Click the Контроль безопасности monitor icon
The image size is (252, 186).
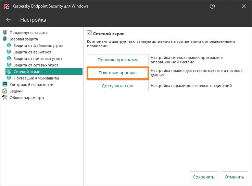pos(5,85)
